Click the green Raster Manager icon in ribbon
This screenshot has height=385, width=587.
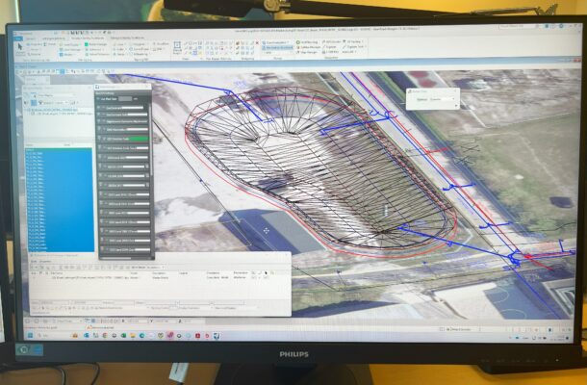[87, 44]
